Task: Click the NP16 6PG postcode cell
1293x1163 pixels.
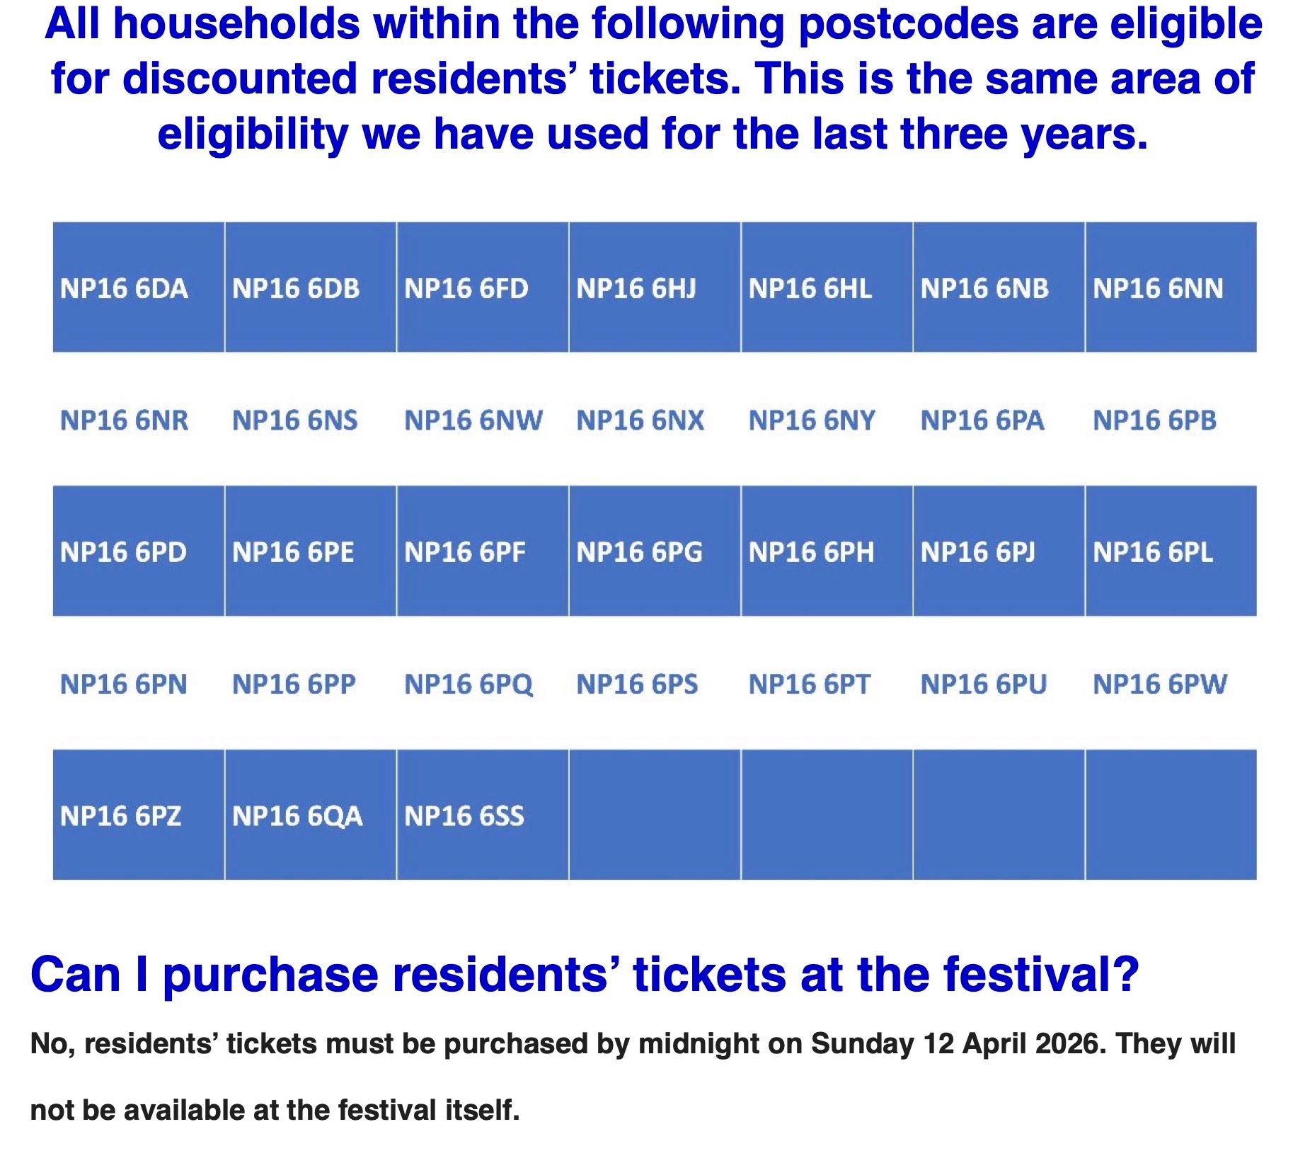Action: [639, 552]
